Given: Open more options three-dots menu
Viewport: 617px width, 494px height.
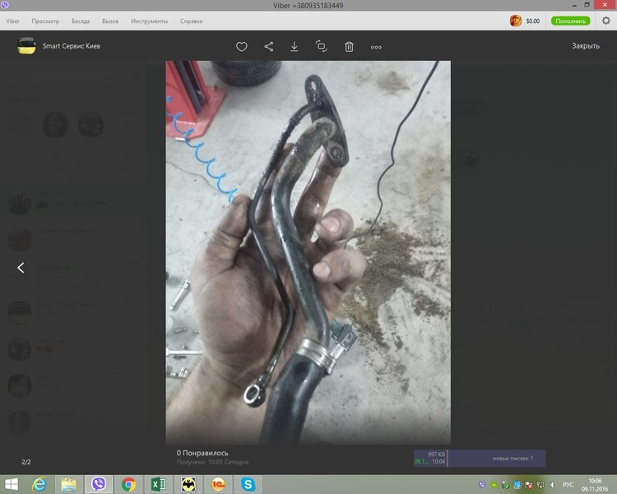Looking at the screenshot, I should tap(376, 47).
